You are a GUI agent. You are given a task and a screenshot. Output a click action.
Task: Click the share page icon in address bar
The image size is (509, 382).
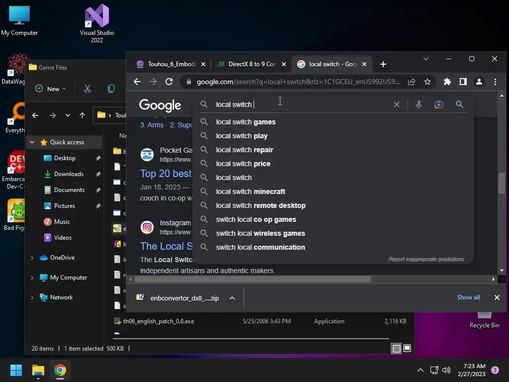click(412, 82)
